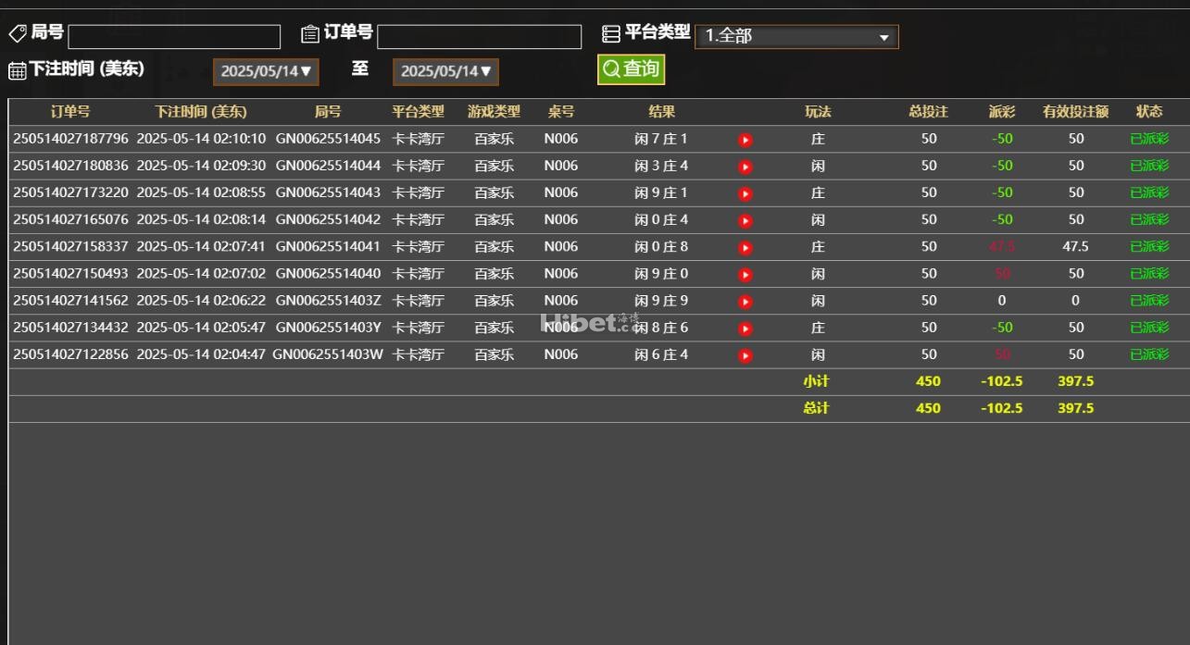The height and width of the screenshot is (645, 1190).
Task: Click the 订单号 column header
Action: (x=70, y=112)
